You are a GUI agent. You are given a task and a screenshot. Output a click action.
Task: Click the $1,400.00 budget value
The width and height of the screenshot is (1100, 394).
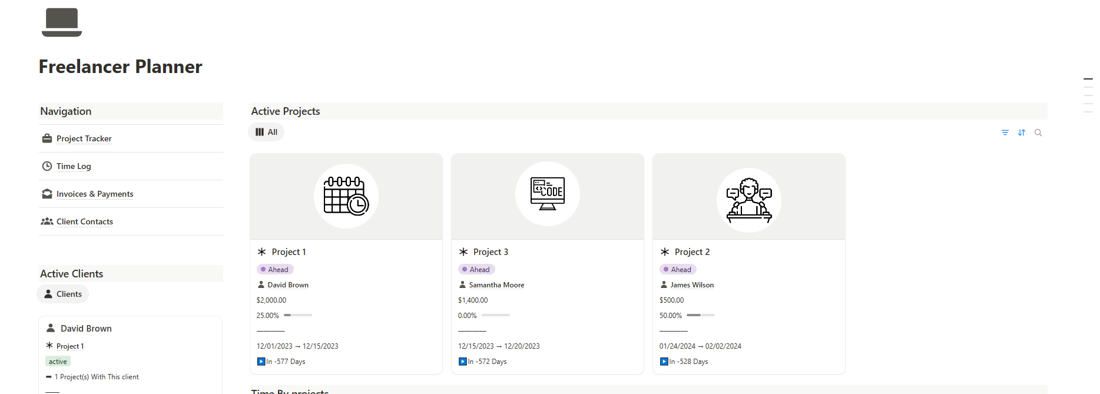(473, 300)
